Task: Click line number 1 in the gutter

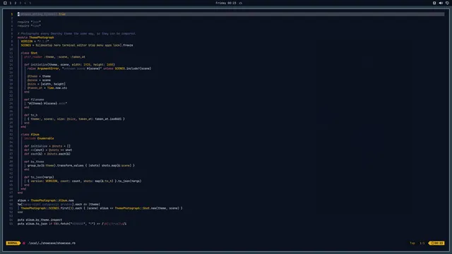Action: 12,14
